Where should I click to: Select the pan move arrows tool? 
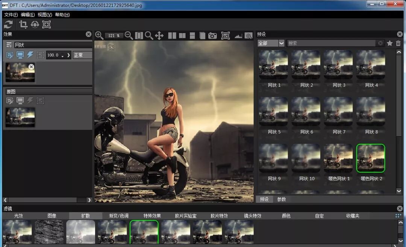[x=159, y=36]
